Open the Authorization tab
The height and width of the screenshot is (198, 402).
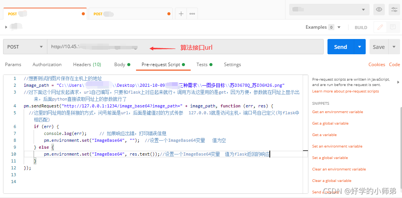click(47, 64)
